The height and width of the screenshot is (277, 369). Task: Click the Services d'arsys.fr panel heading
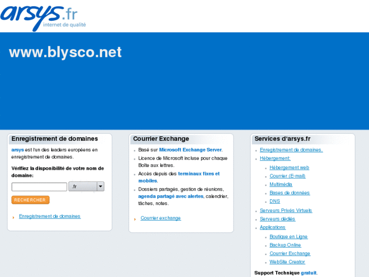(x=282, y=139)
